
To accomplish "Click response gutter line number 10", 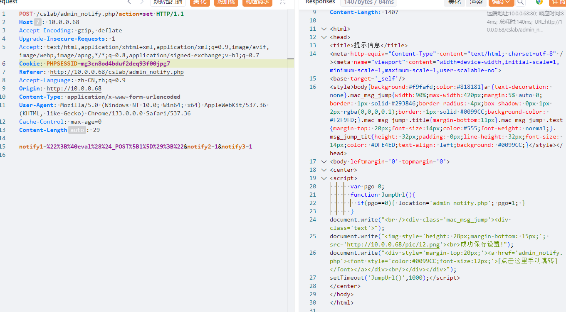I will point(313,20).
